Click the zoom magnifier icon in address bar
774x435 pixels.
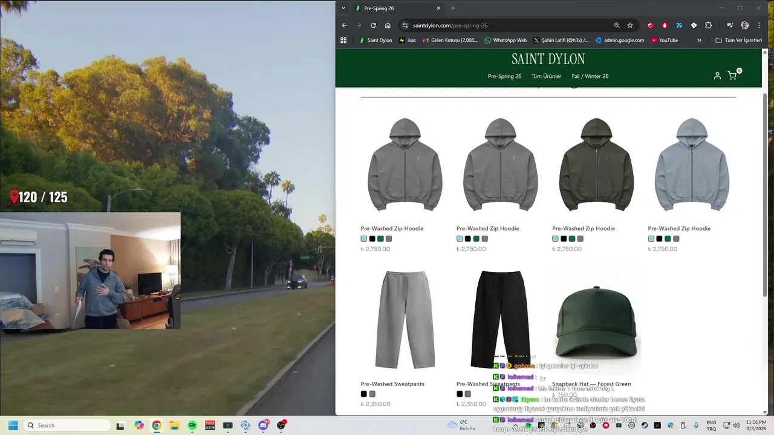(617, 25)
